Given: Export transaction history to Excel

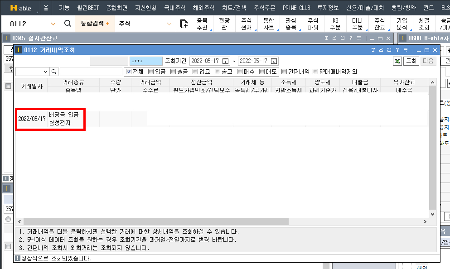Looking at the screenshot, I should point(397,61).
